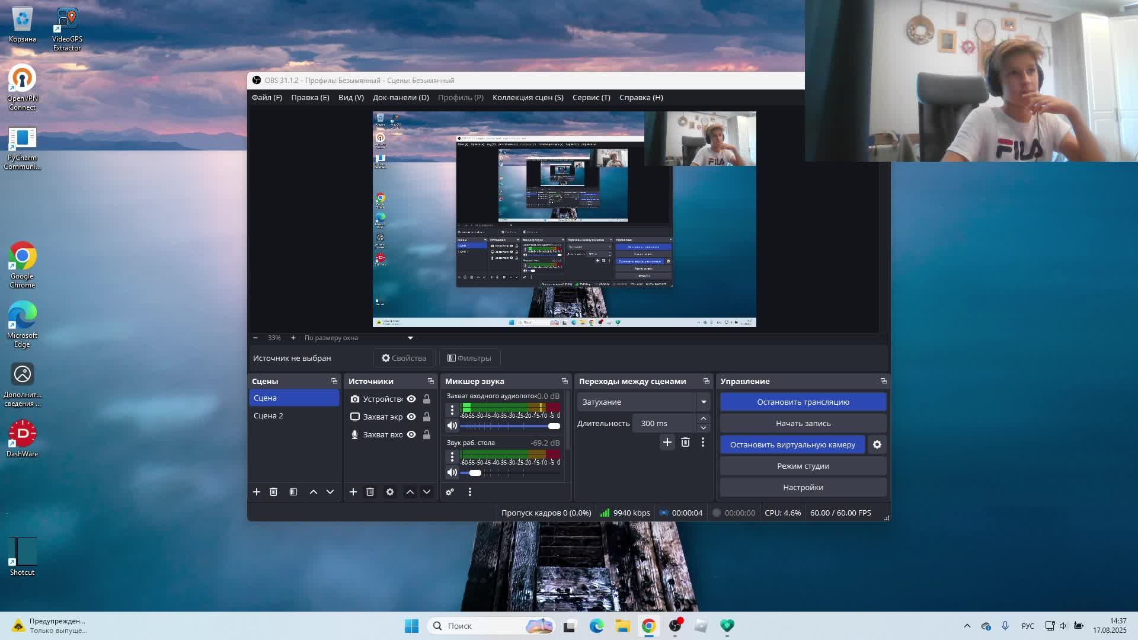Move source down with arrow icon

coord(427,492)
